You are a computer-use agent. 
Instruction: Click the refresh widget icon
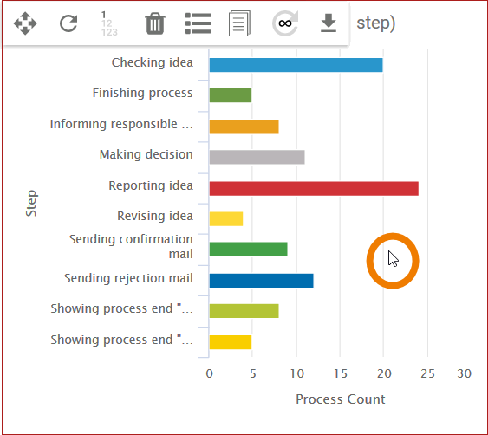(x=68, y=23)
